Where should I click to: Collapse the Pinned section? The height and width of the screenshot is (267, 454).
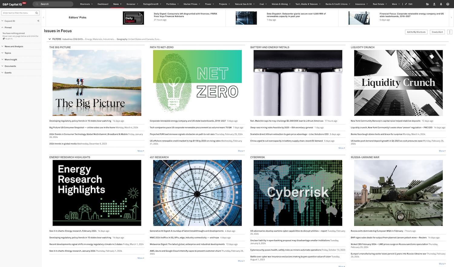tap(6, 28)
